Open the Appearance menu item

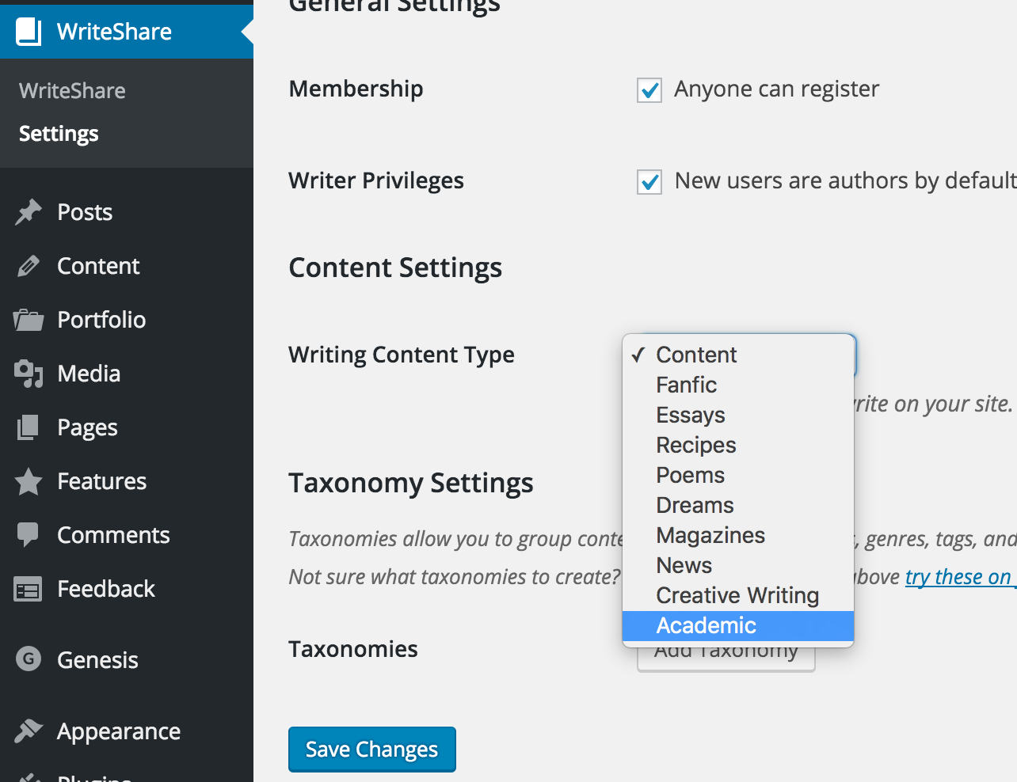pos(119,731)
